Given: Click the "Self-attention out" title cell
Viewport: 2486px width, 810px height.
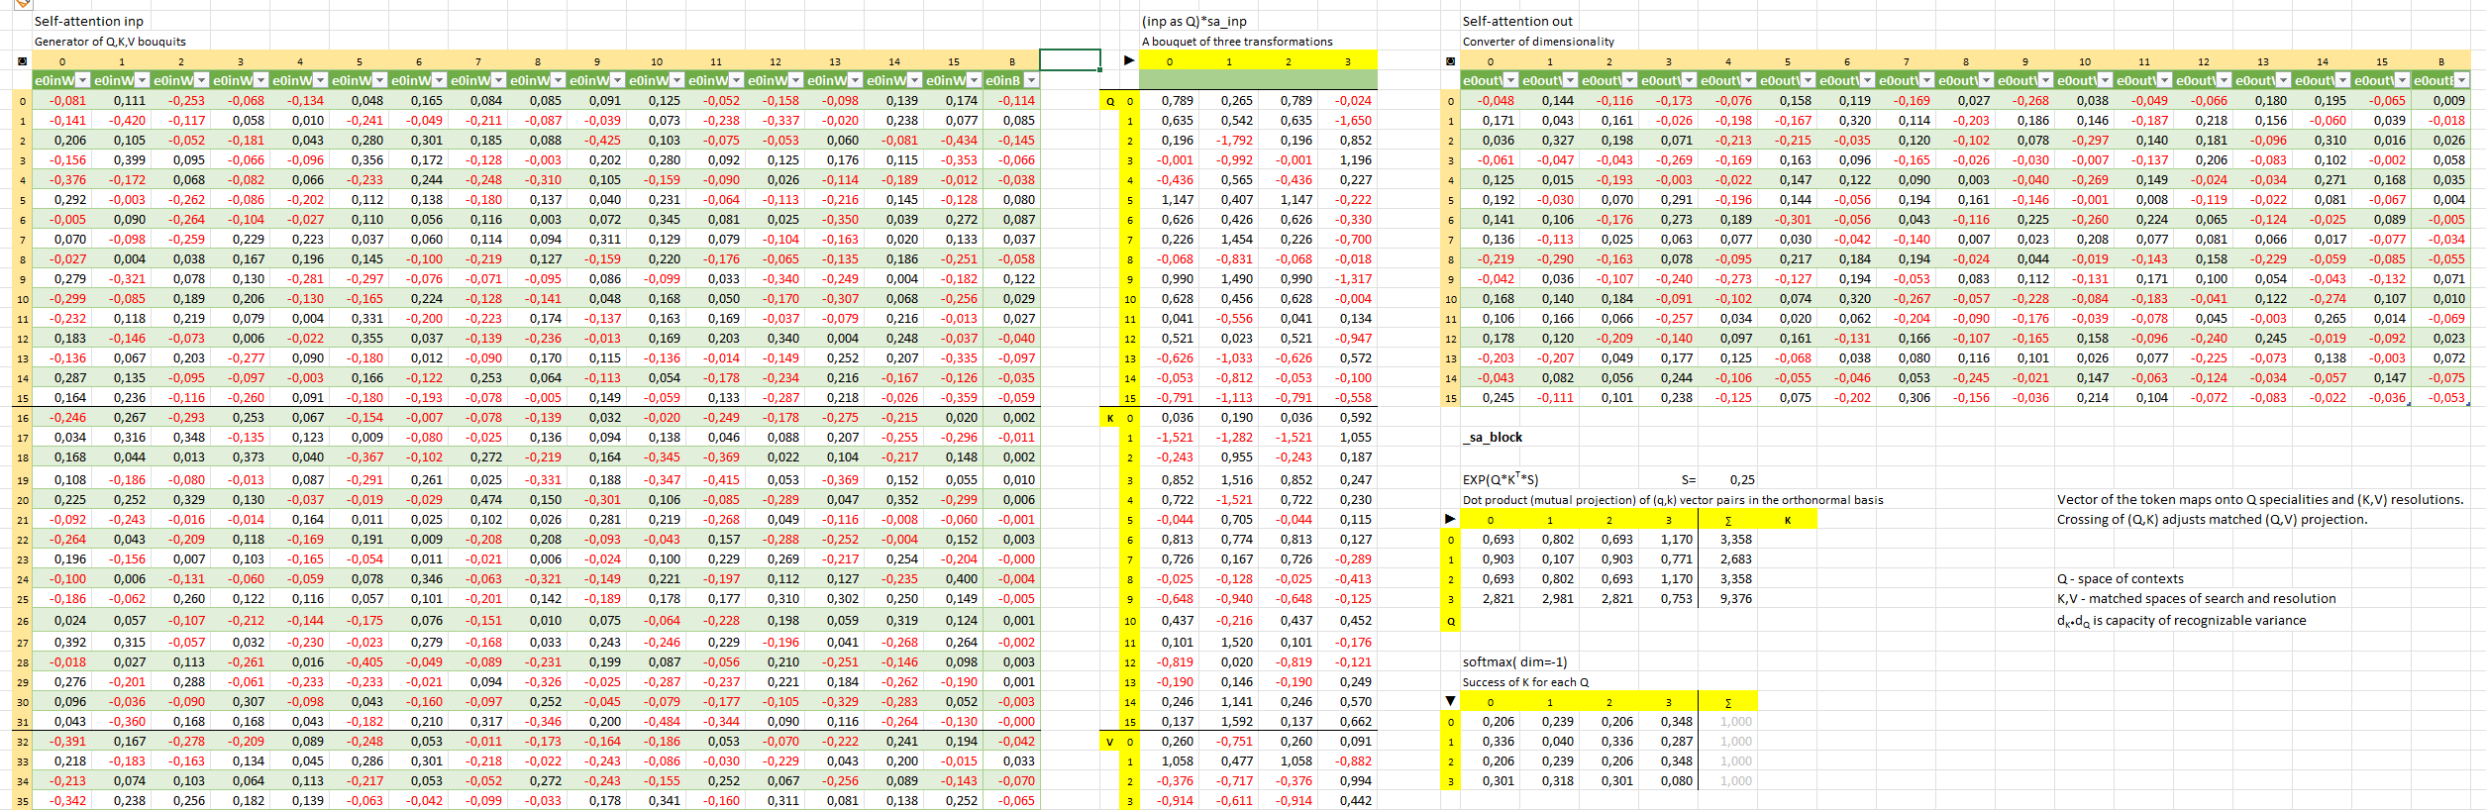Looking at the screenshot, I should (1516, 21).
